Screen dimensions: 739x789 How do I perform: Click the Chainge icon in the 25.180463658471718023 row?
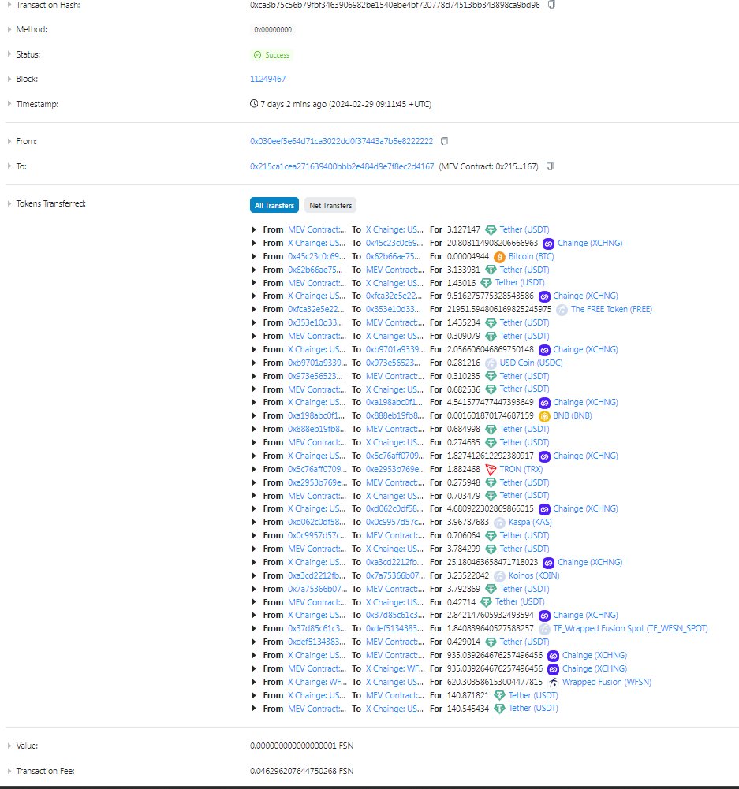pos(548,563)
